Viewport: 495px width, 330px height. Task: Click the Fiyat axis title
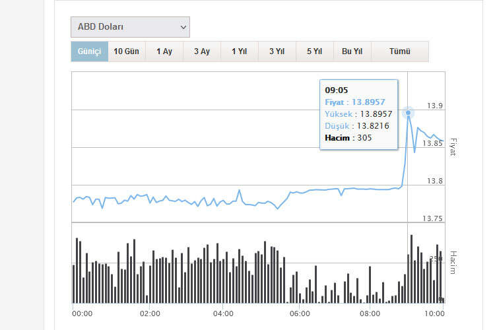click(453, 147)
